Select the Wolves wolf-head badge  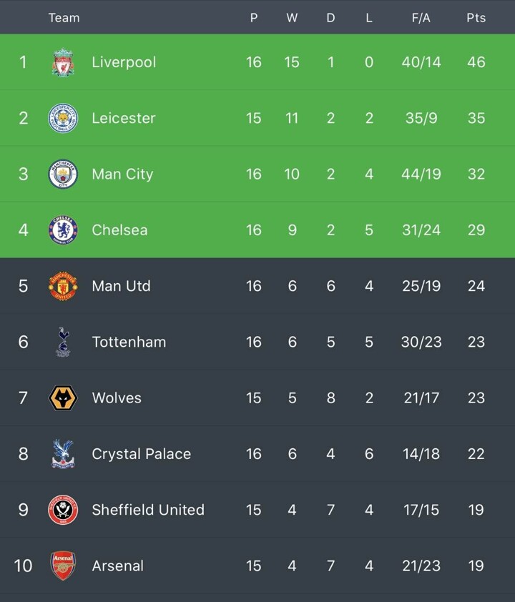(63, 398)
